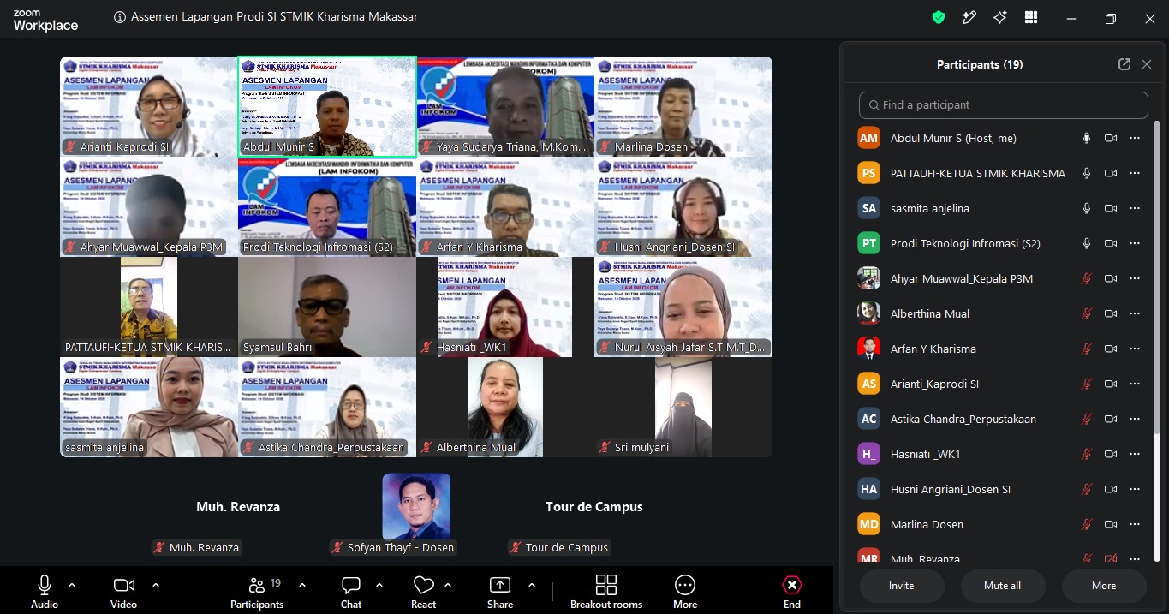Open more options for Alberthina Mual

point(1135,313)
